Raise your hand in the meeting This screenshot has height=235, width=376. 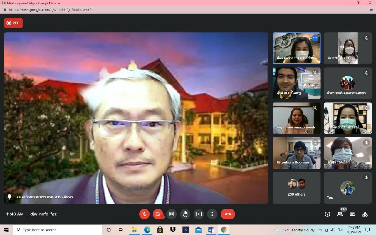click(x=185, y=214)
